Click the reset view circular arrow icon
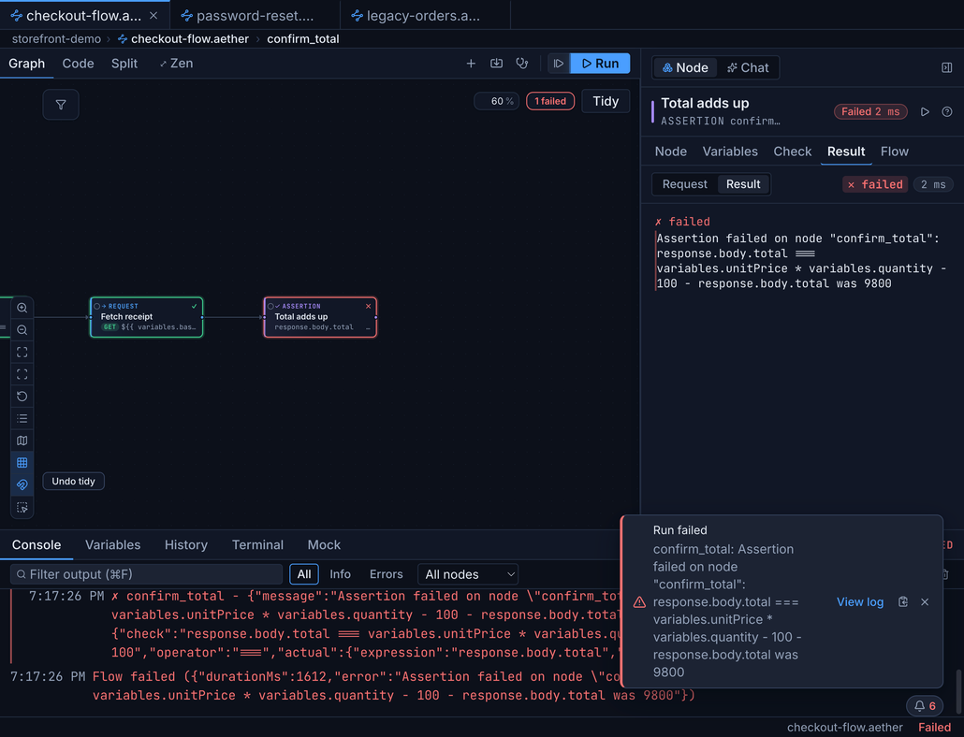Viewport: 964px width, 737px height. pos(22,397)
